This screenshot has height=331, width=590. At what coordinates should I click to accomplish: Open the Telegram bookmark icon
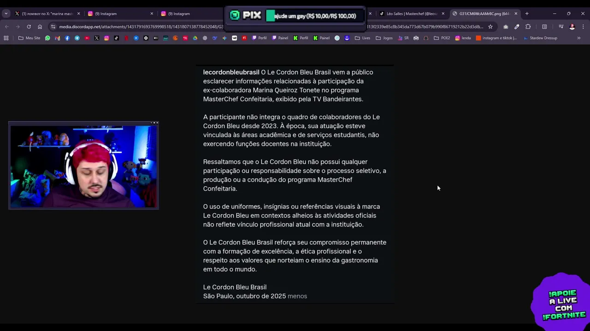[x=77, y=38]
